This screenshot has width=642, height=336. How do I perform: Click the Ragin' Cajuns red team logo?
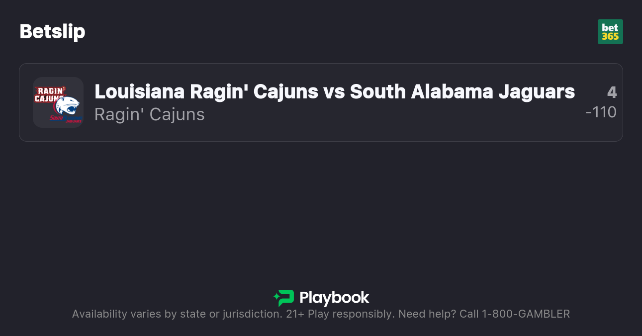coord(50,93)
